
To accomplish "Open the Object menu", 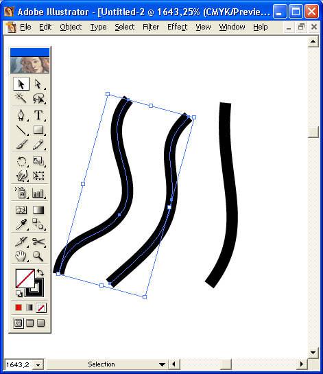I will [71, 27].
